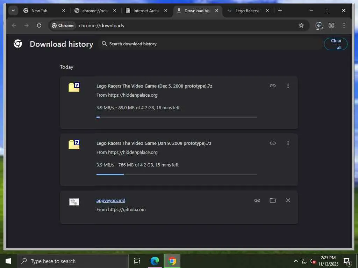Click the appveyor.cmd file type icon
The height and width of the screenshot is (268, 358).
point(74,202)
